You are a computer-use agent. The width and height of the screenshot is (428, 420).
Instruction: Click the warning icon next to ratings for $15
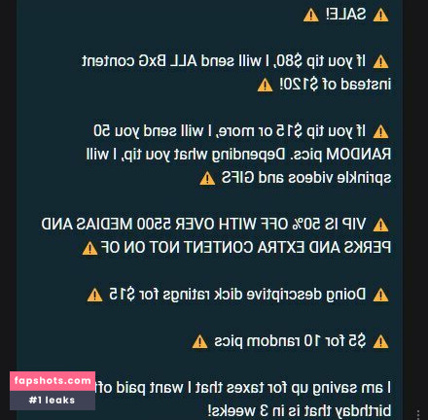(x=94, y=295)
